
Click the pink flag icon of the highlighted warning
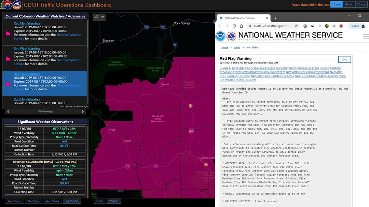tap(8, 84)
